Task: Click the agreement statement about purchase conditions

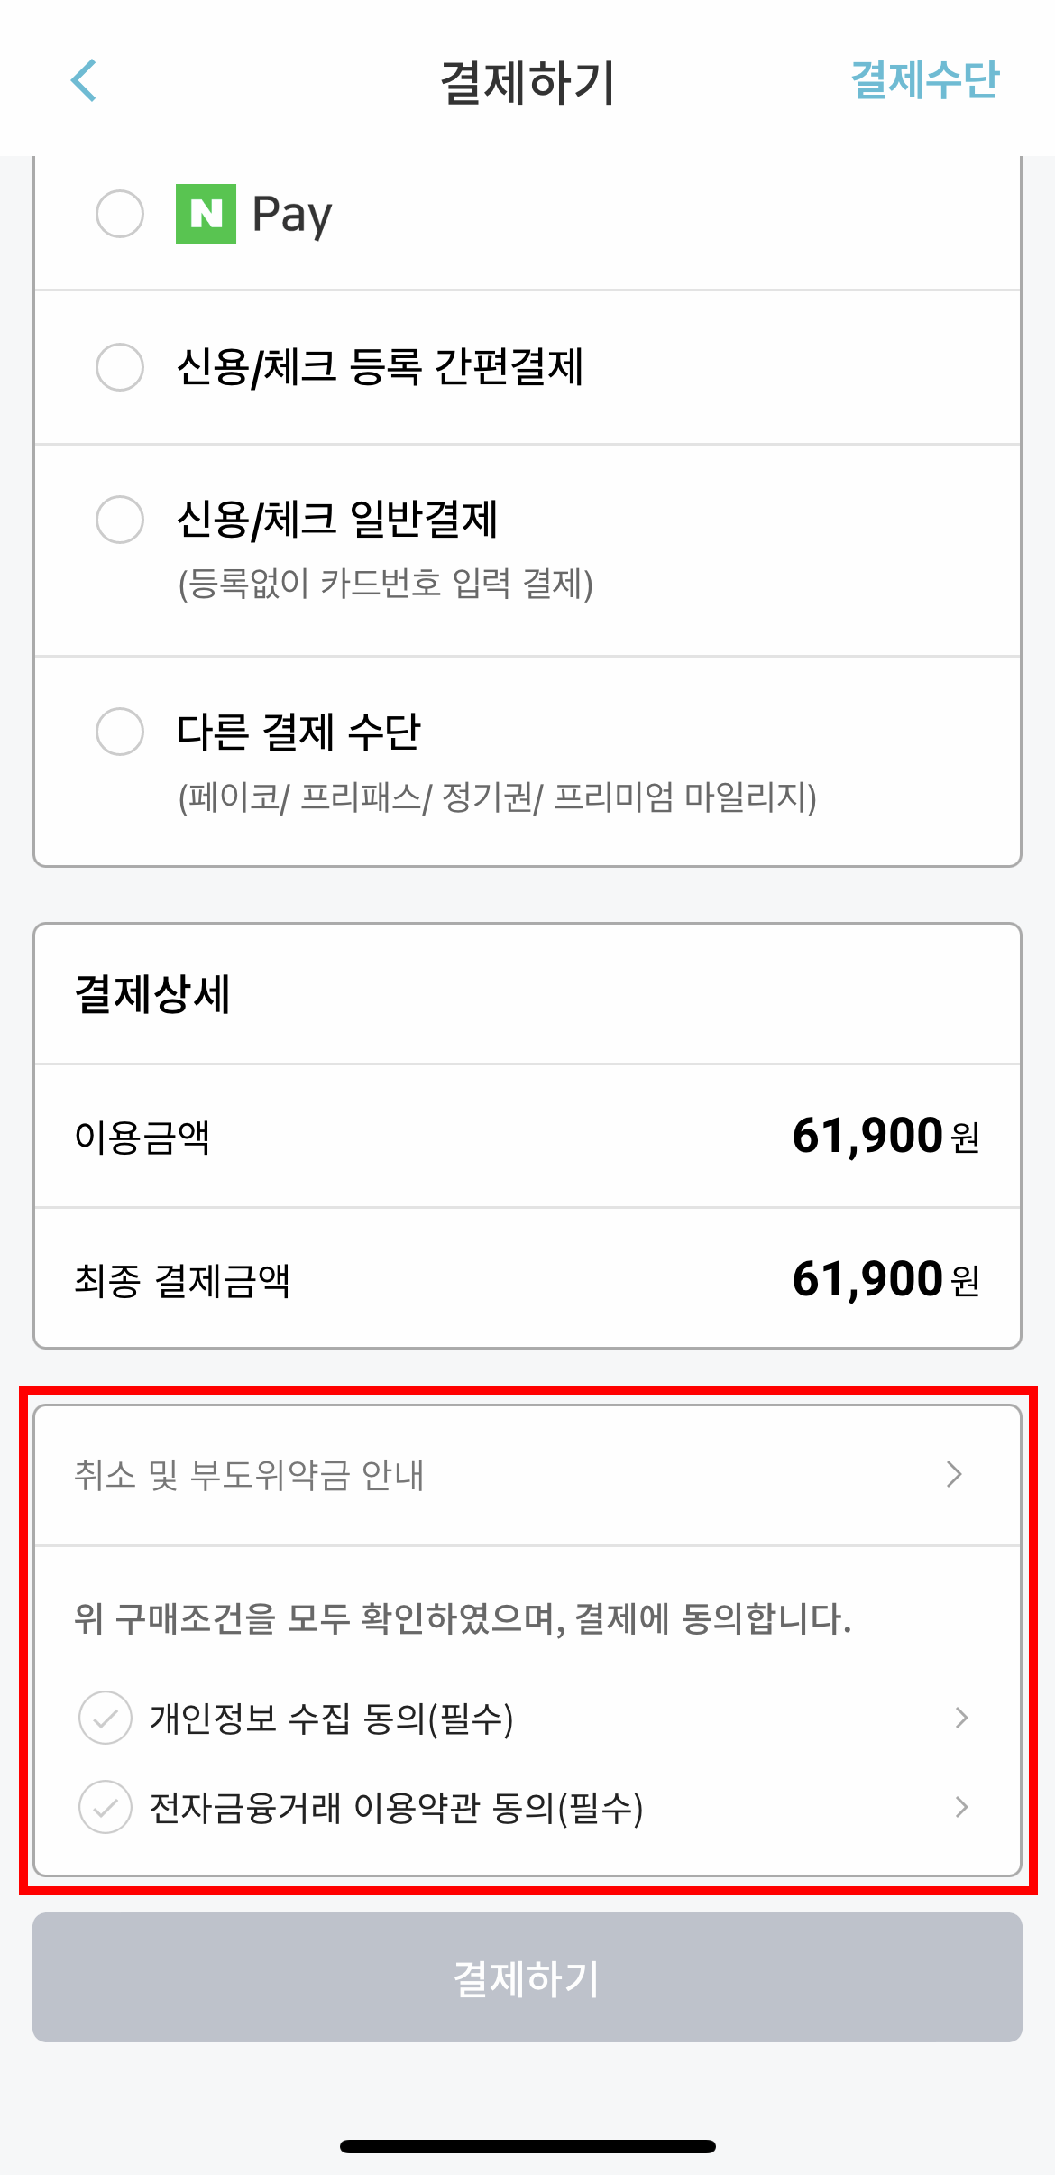Action: click(464, 1614)
